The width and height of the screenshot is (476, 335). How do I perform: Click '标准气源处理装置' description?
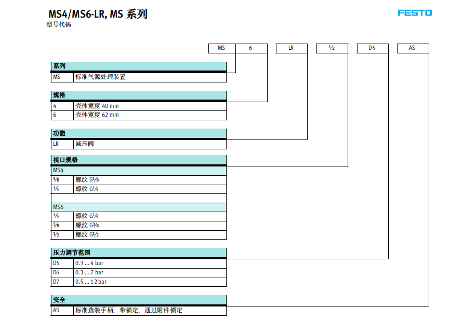100,77
